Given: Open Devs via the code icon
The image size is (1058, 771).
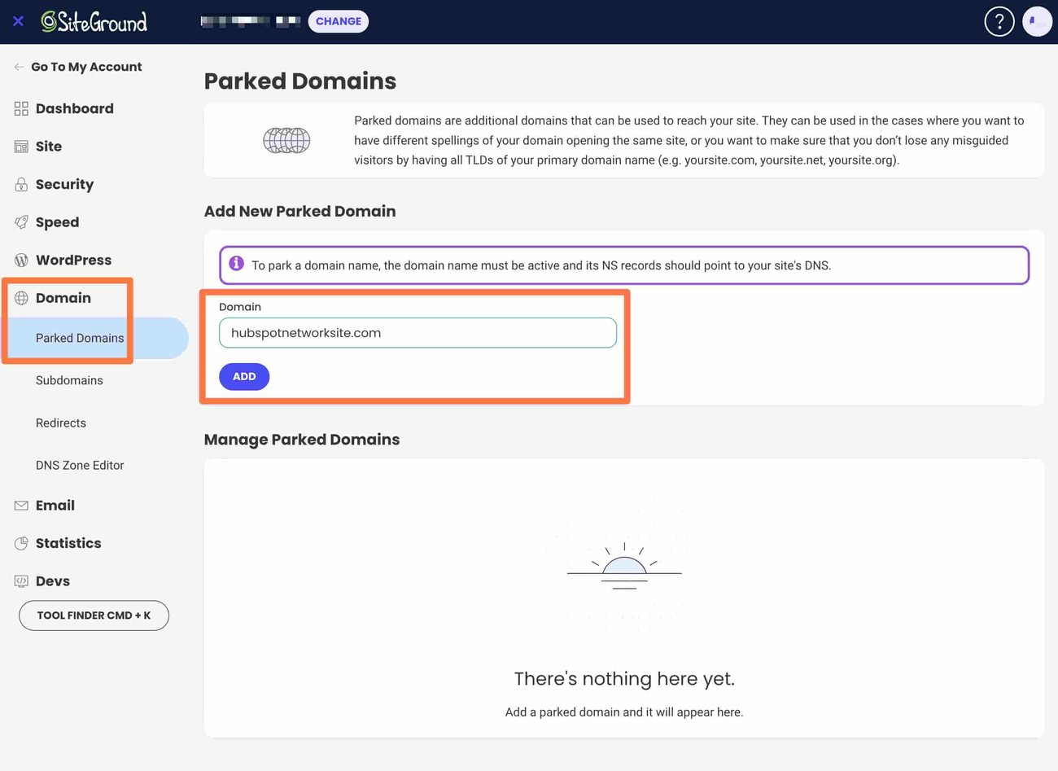Looking at the screenshot, I should (20, 580).
